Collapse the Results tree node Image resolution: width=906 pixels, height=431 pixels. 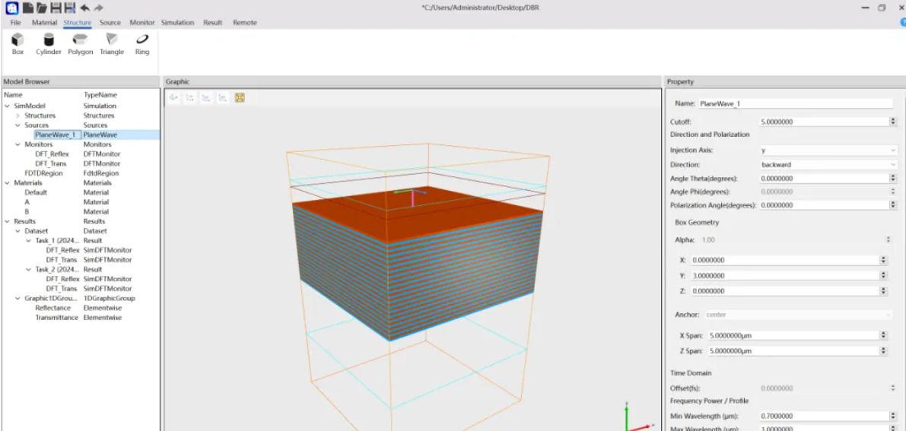(x=8, y=221)
